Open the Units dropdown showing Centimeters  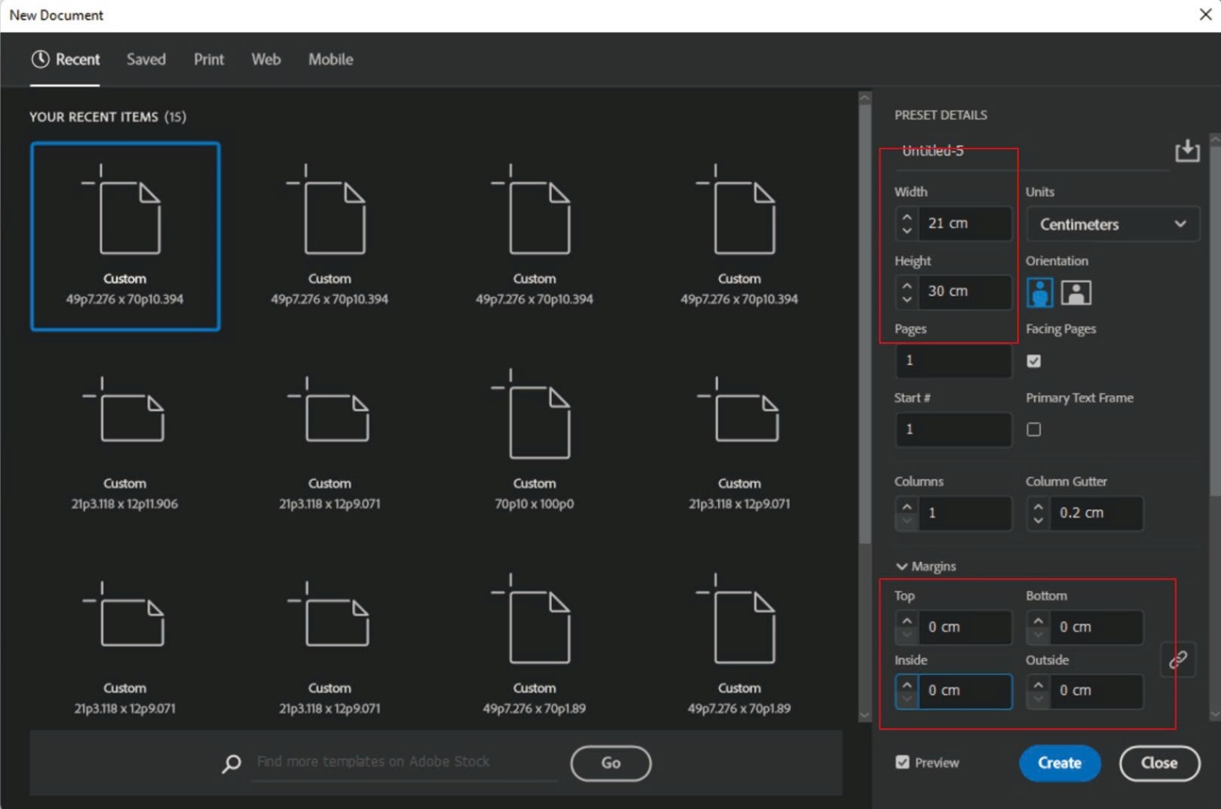(x=1112, y=224)
